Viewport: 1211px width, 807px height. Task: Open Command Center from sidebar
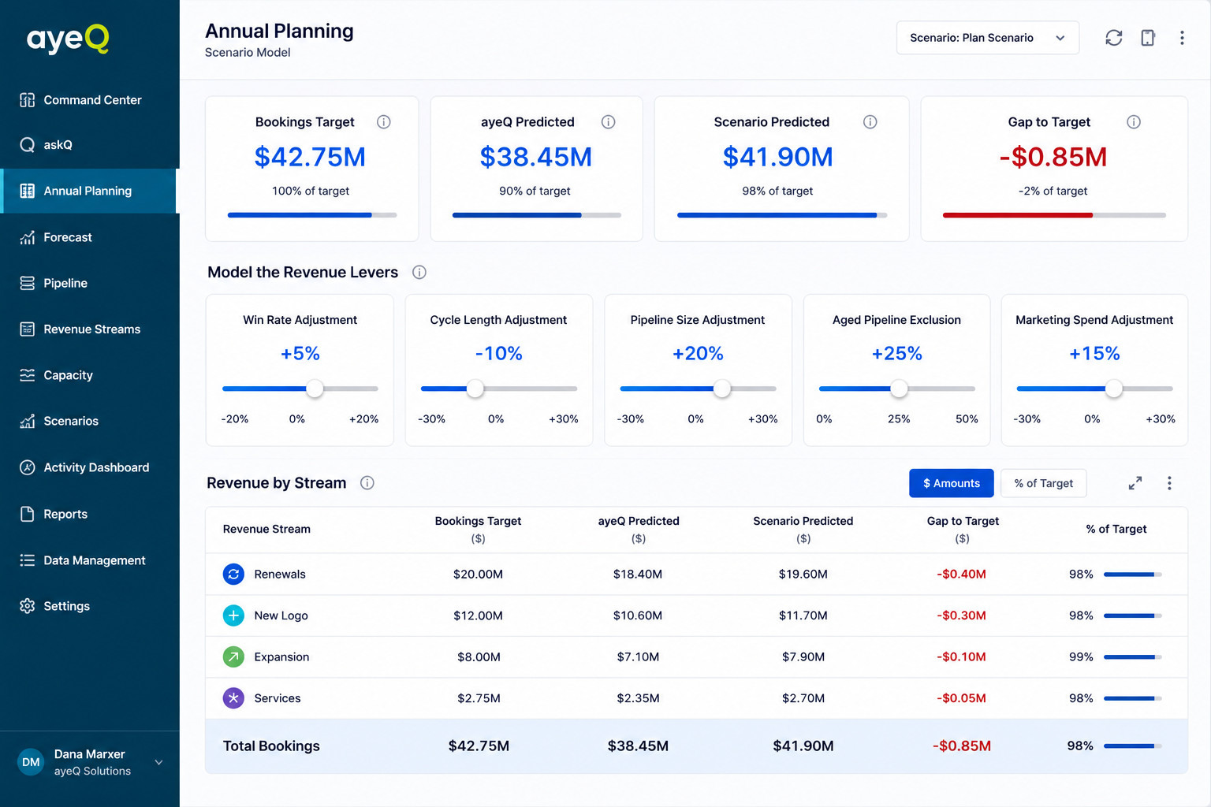click(x=89, y=100)
